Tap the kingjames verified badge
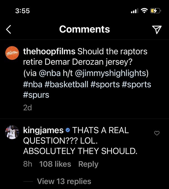Image resolution: width=169 pixels, height=189 pixels. (67, 130)
